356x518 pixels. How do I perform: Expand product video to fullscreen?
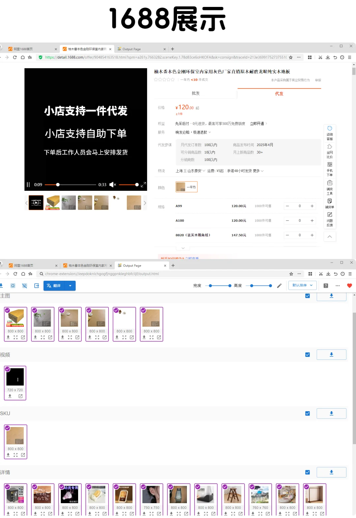click(x=143, y=185)
